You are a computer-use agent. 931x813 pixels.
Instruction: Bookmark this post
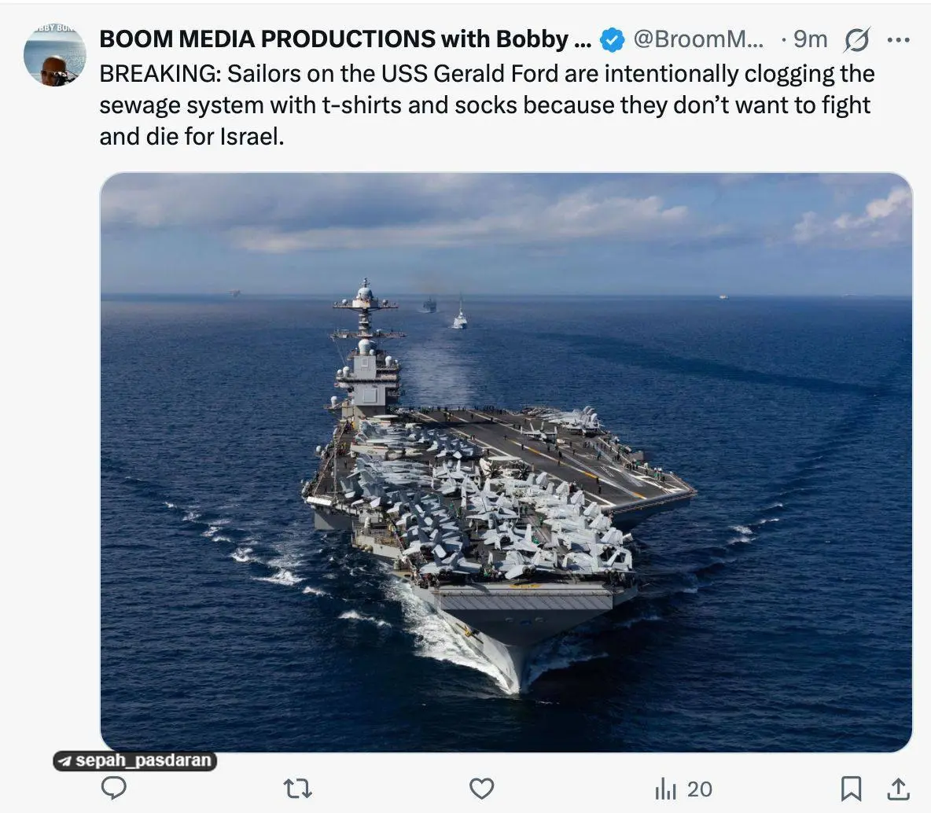click(852, 788)
